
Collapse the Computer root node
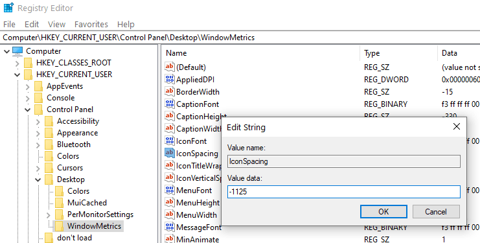6,51
